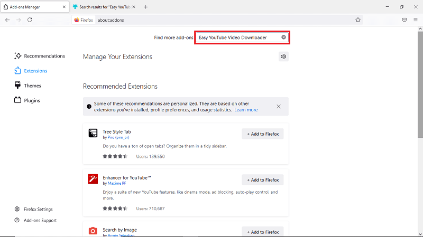Click the scrollbar down arrow

pyautogui.click(x=420, y=234)
